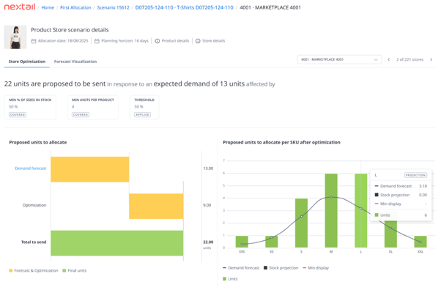Open the Store details info icon
Viewport: 441px width, 290px height.
pyautogui.click(x=198, y=41)
